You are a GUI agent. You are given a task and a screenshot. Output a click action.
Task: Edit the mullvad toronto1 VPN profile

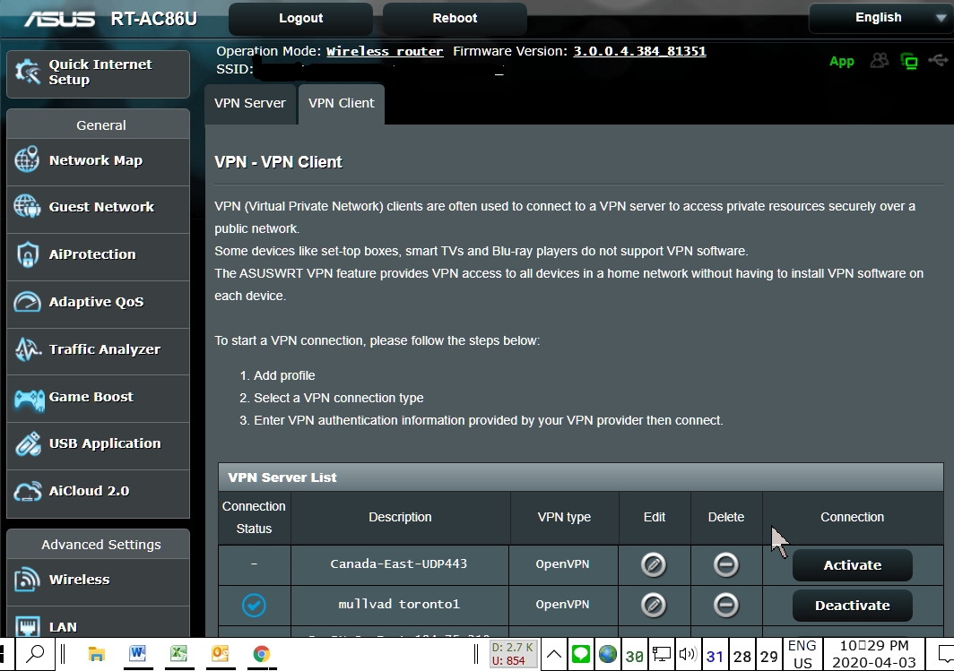(654, 606)
